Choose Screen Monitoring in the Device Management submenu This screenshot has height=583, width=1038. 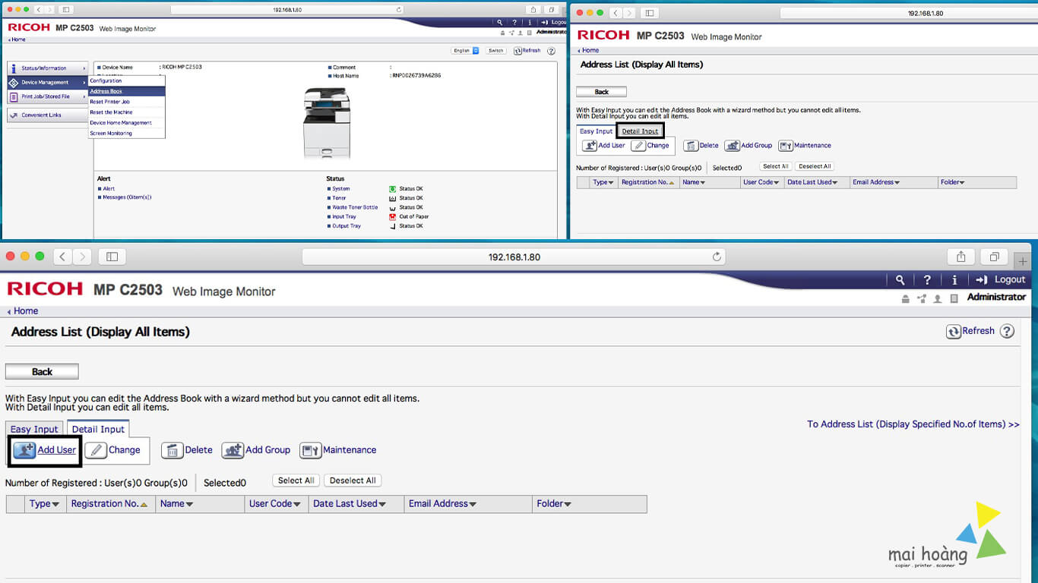(111, 134)
